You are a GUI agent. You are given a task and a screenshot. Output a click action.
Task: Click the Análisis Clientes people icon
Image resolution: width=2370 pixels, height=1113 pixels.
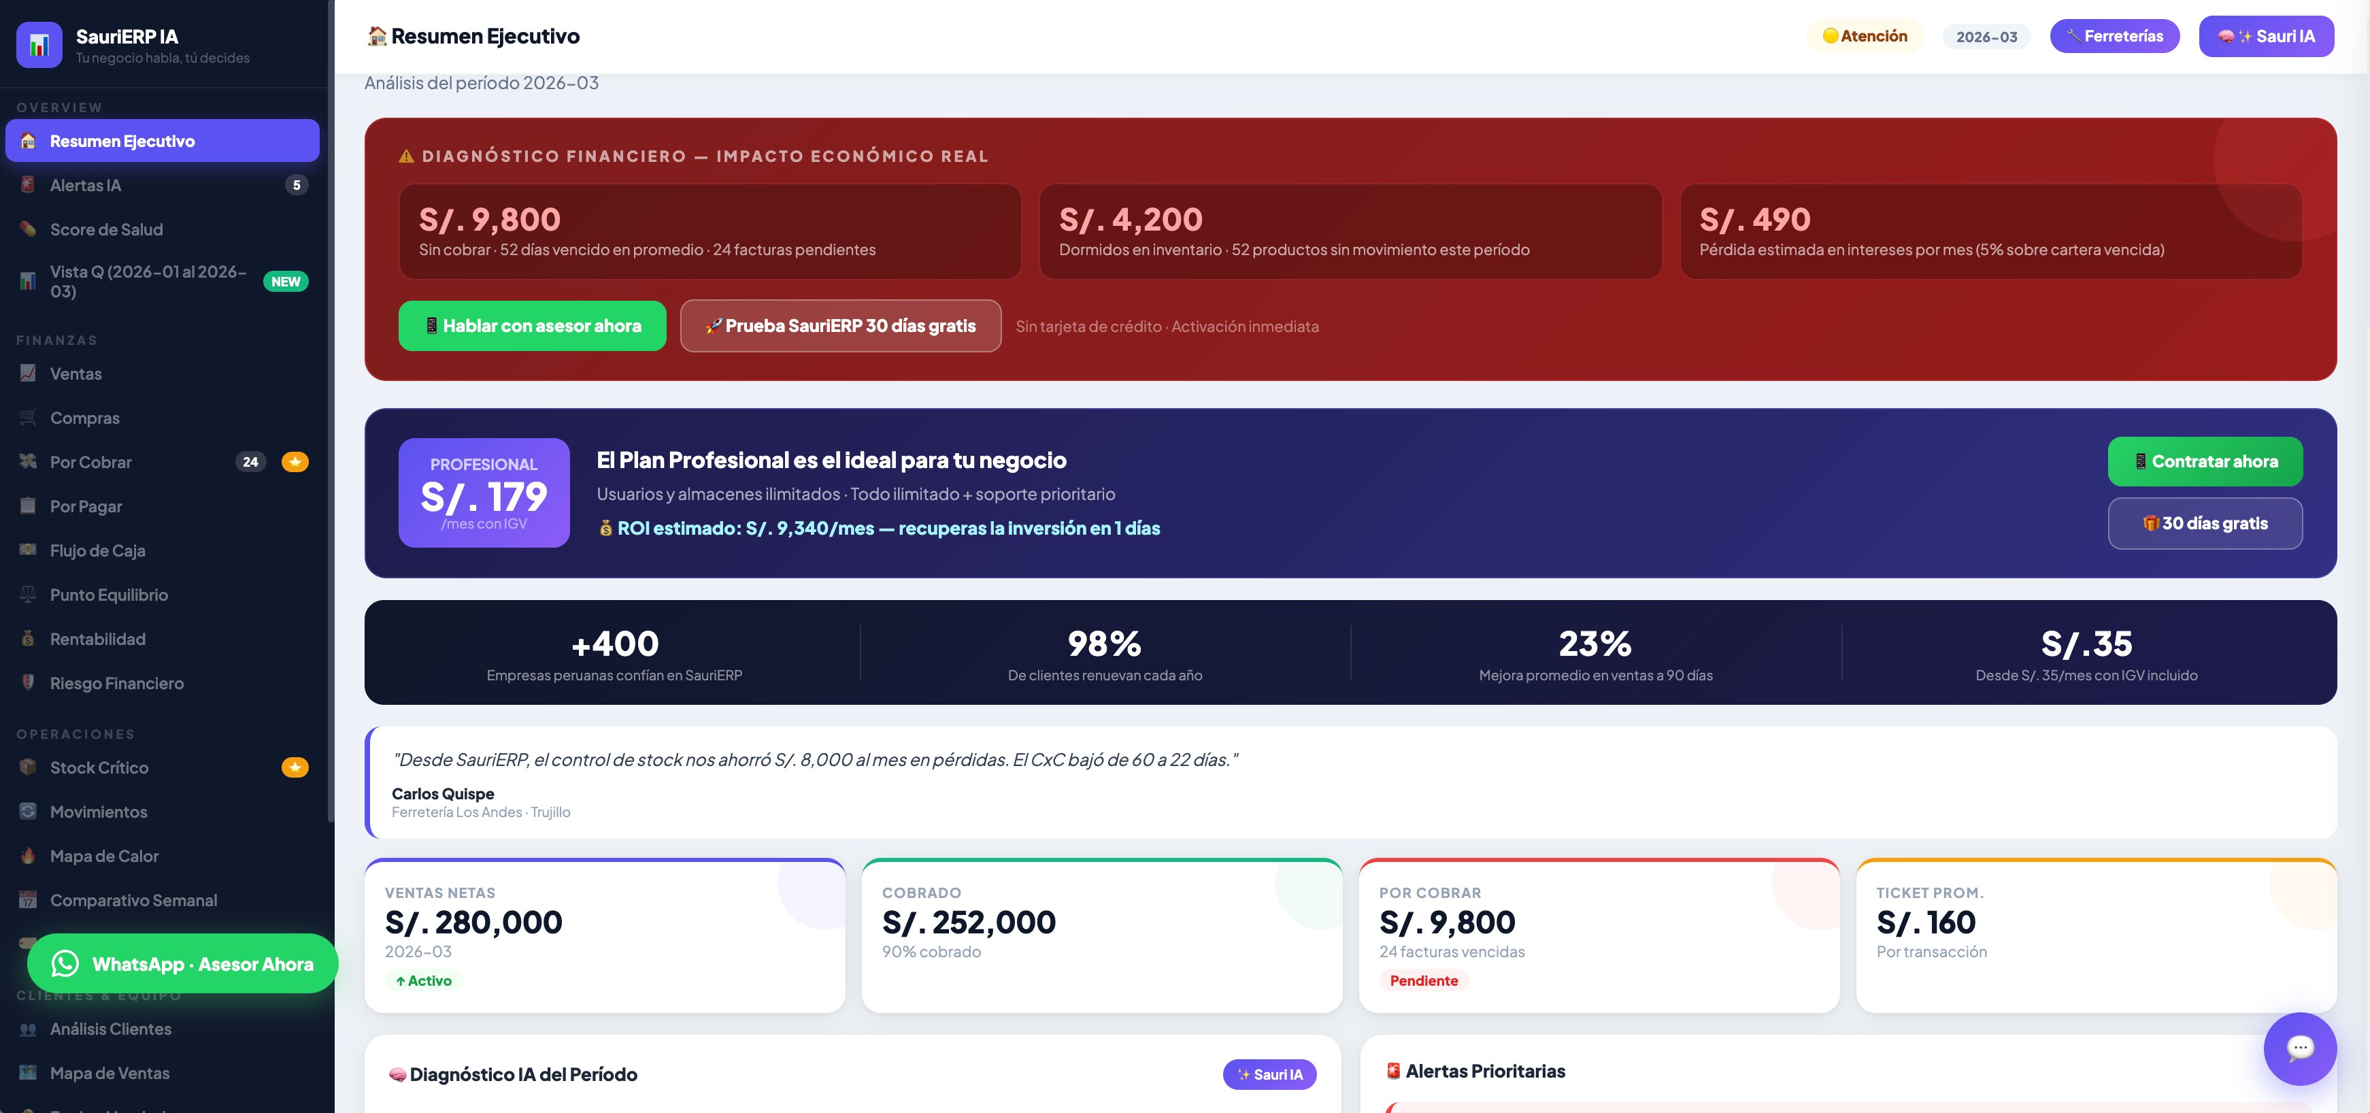[x=29, y=1029]
